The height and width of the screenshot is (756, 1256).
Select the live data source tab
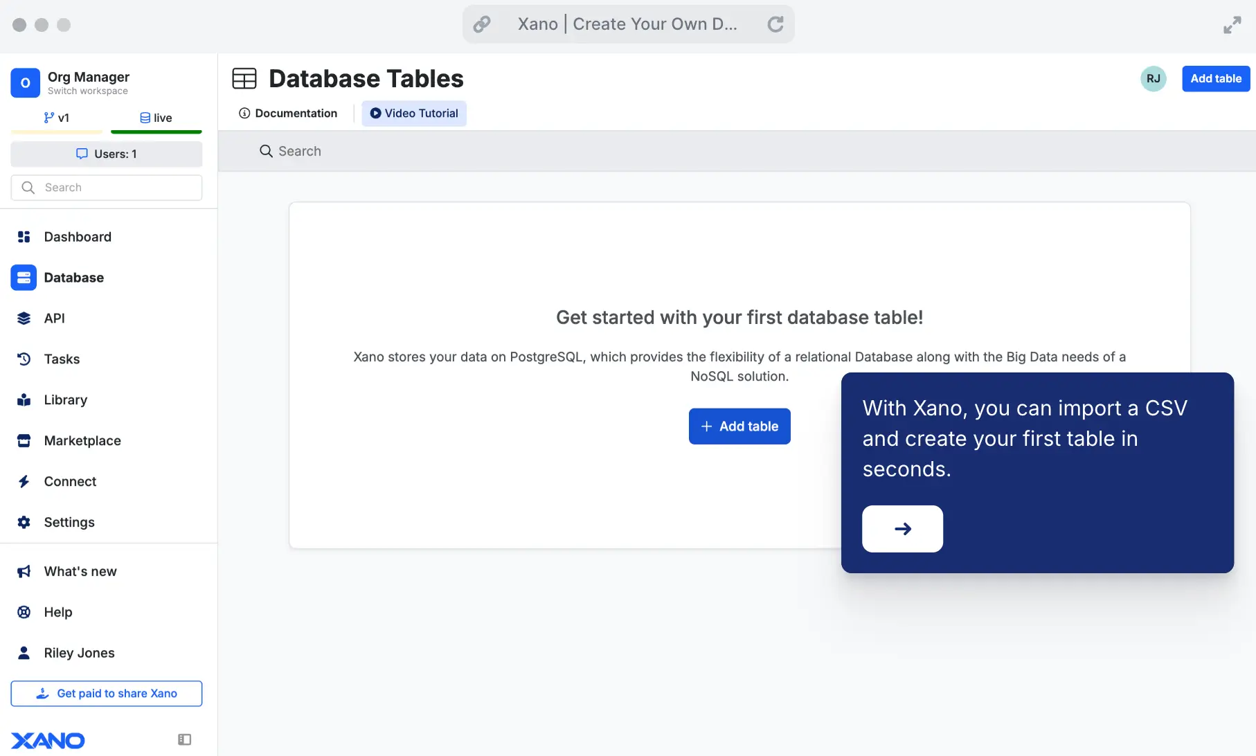pyautogui.click(x=156, y=118)
